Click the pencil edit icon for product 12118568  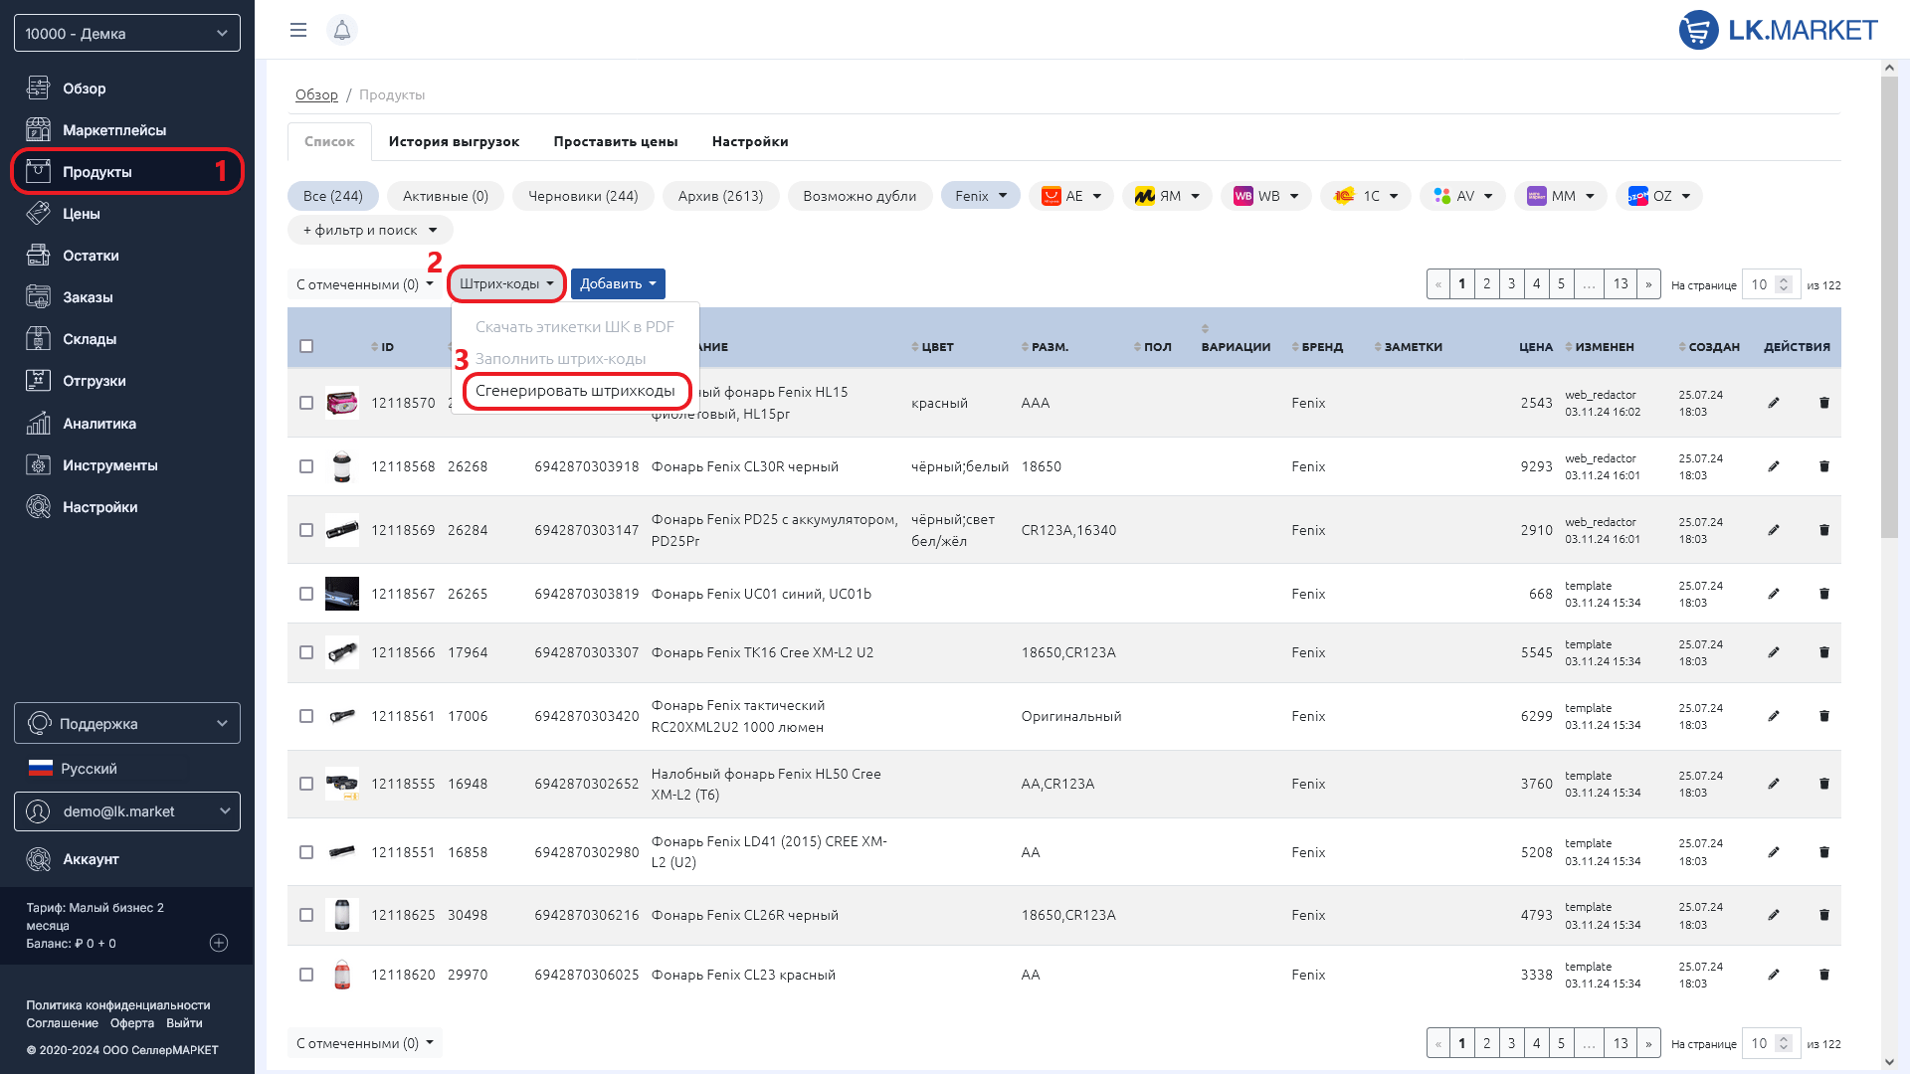[x=1773, y=466]
